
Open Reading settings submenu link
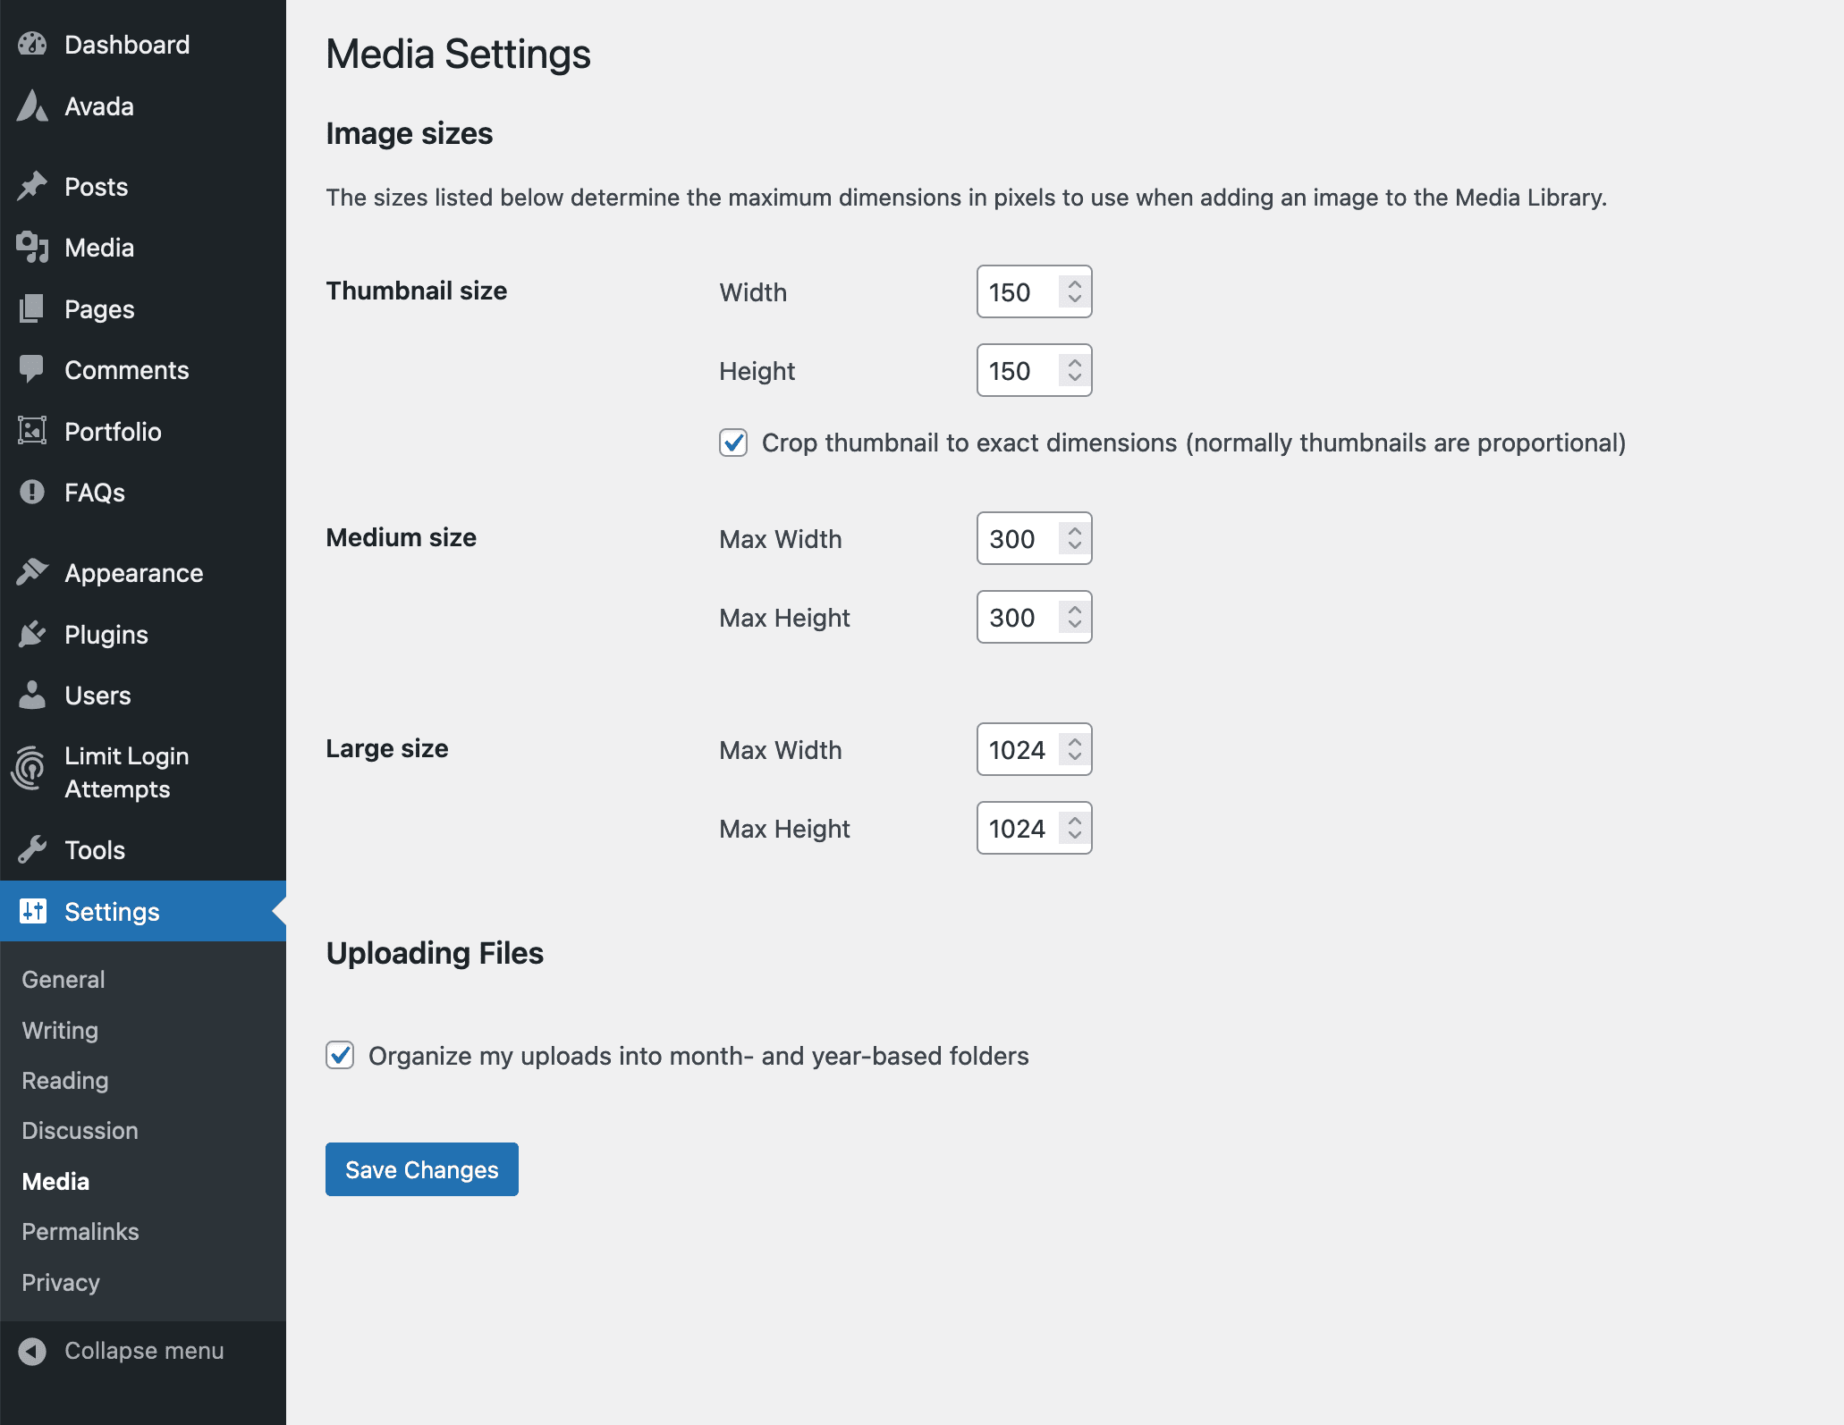[x=65, y=1081]
